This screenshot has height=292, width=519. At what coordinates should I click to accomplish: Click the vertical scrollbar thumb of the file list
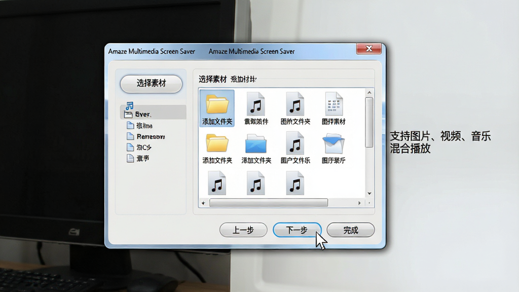(x=369, y=122)
